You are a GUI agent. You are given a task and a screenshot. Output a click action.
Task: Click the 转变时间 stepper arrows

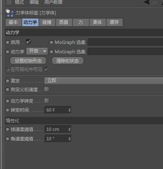click(x=69, y=110)
